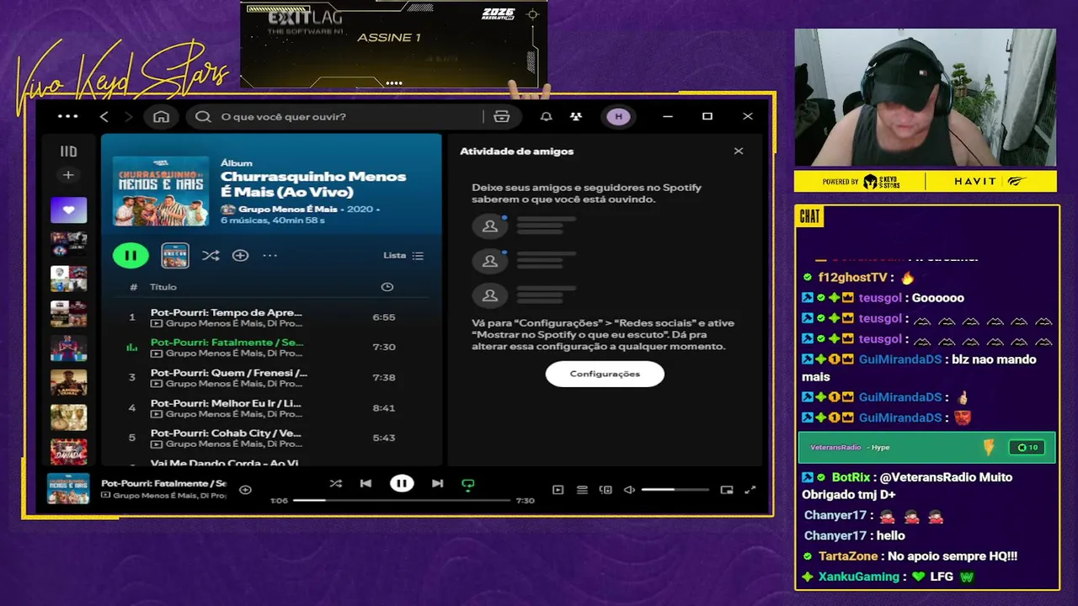This screenshot has width=1078, height=606.
Task: Toggle shuffle in the player bar
Action: pos(336,483)
